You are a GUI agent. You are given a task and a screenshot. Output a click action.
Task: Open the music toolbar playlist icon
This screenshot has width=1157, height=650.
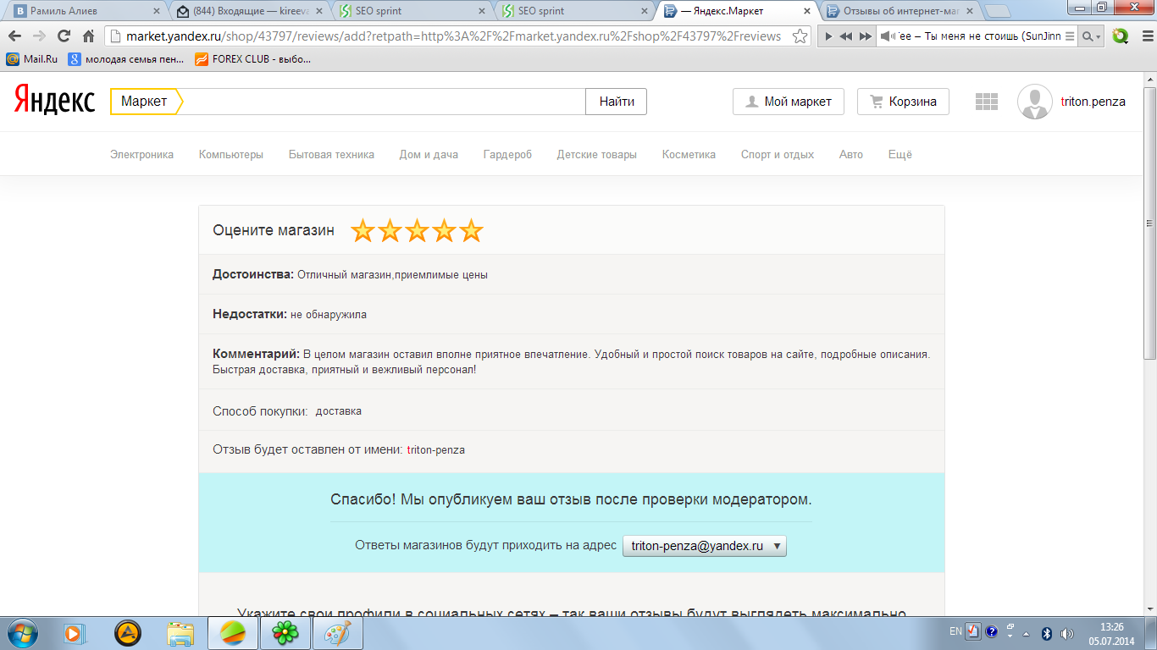pos(1070,36)
